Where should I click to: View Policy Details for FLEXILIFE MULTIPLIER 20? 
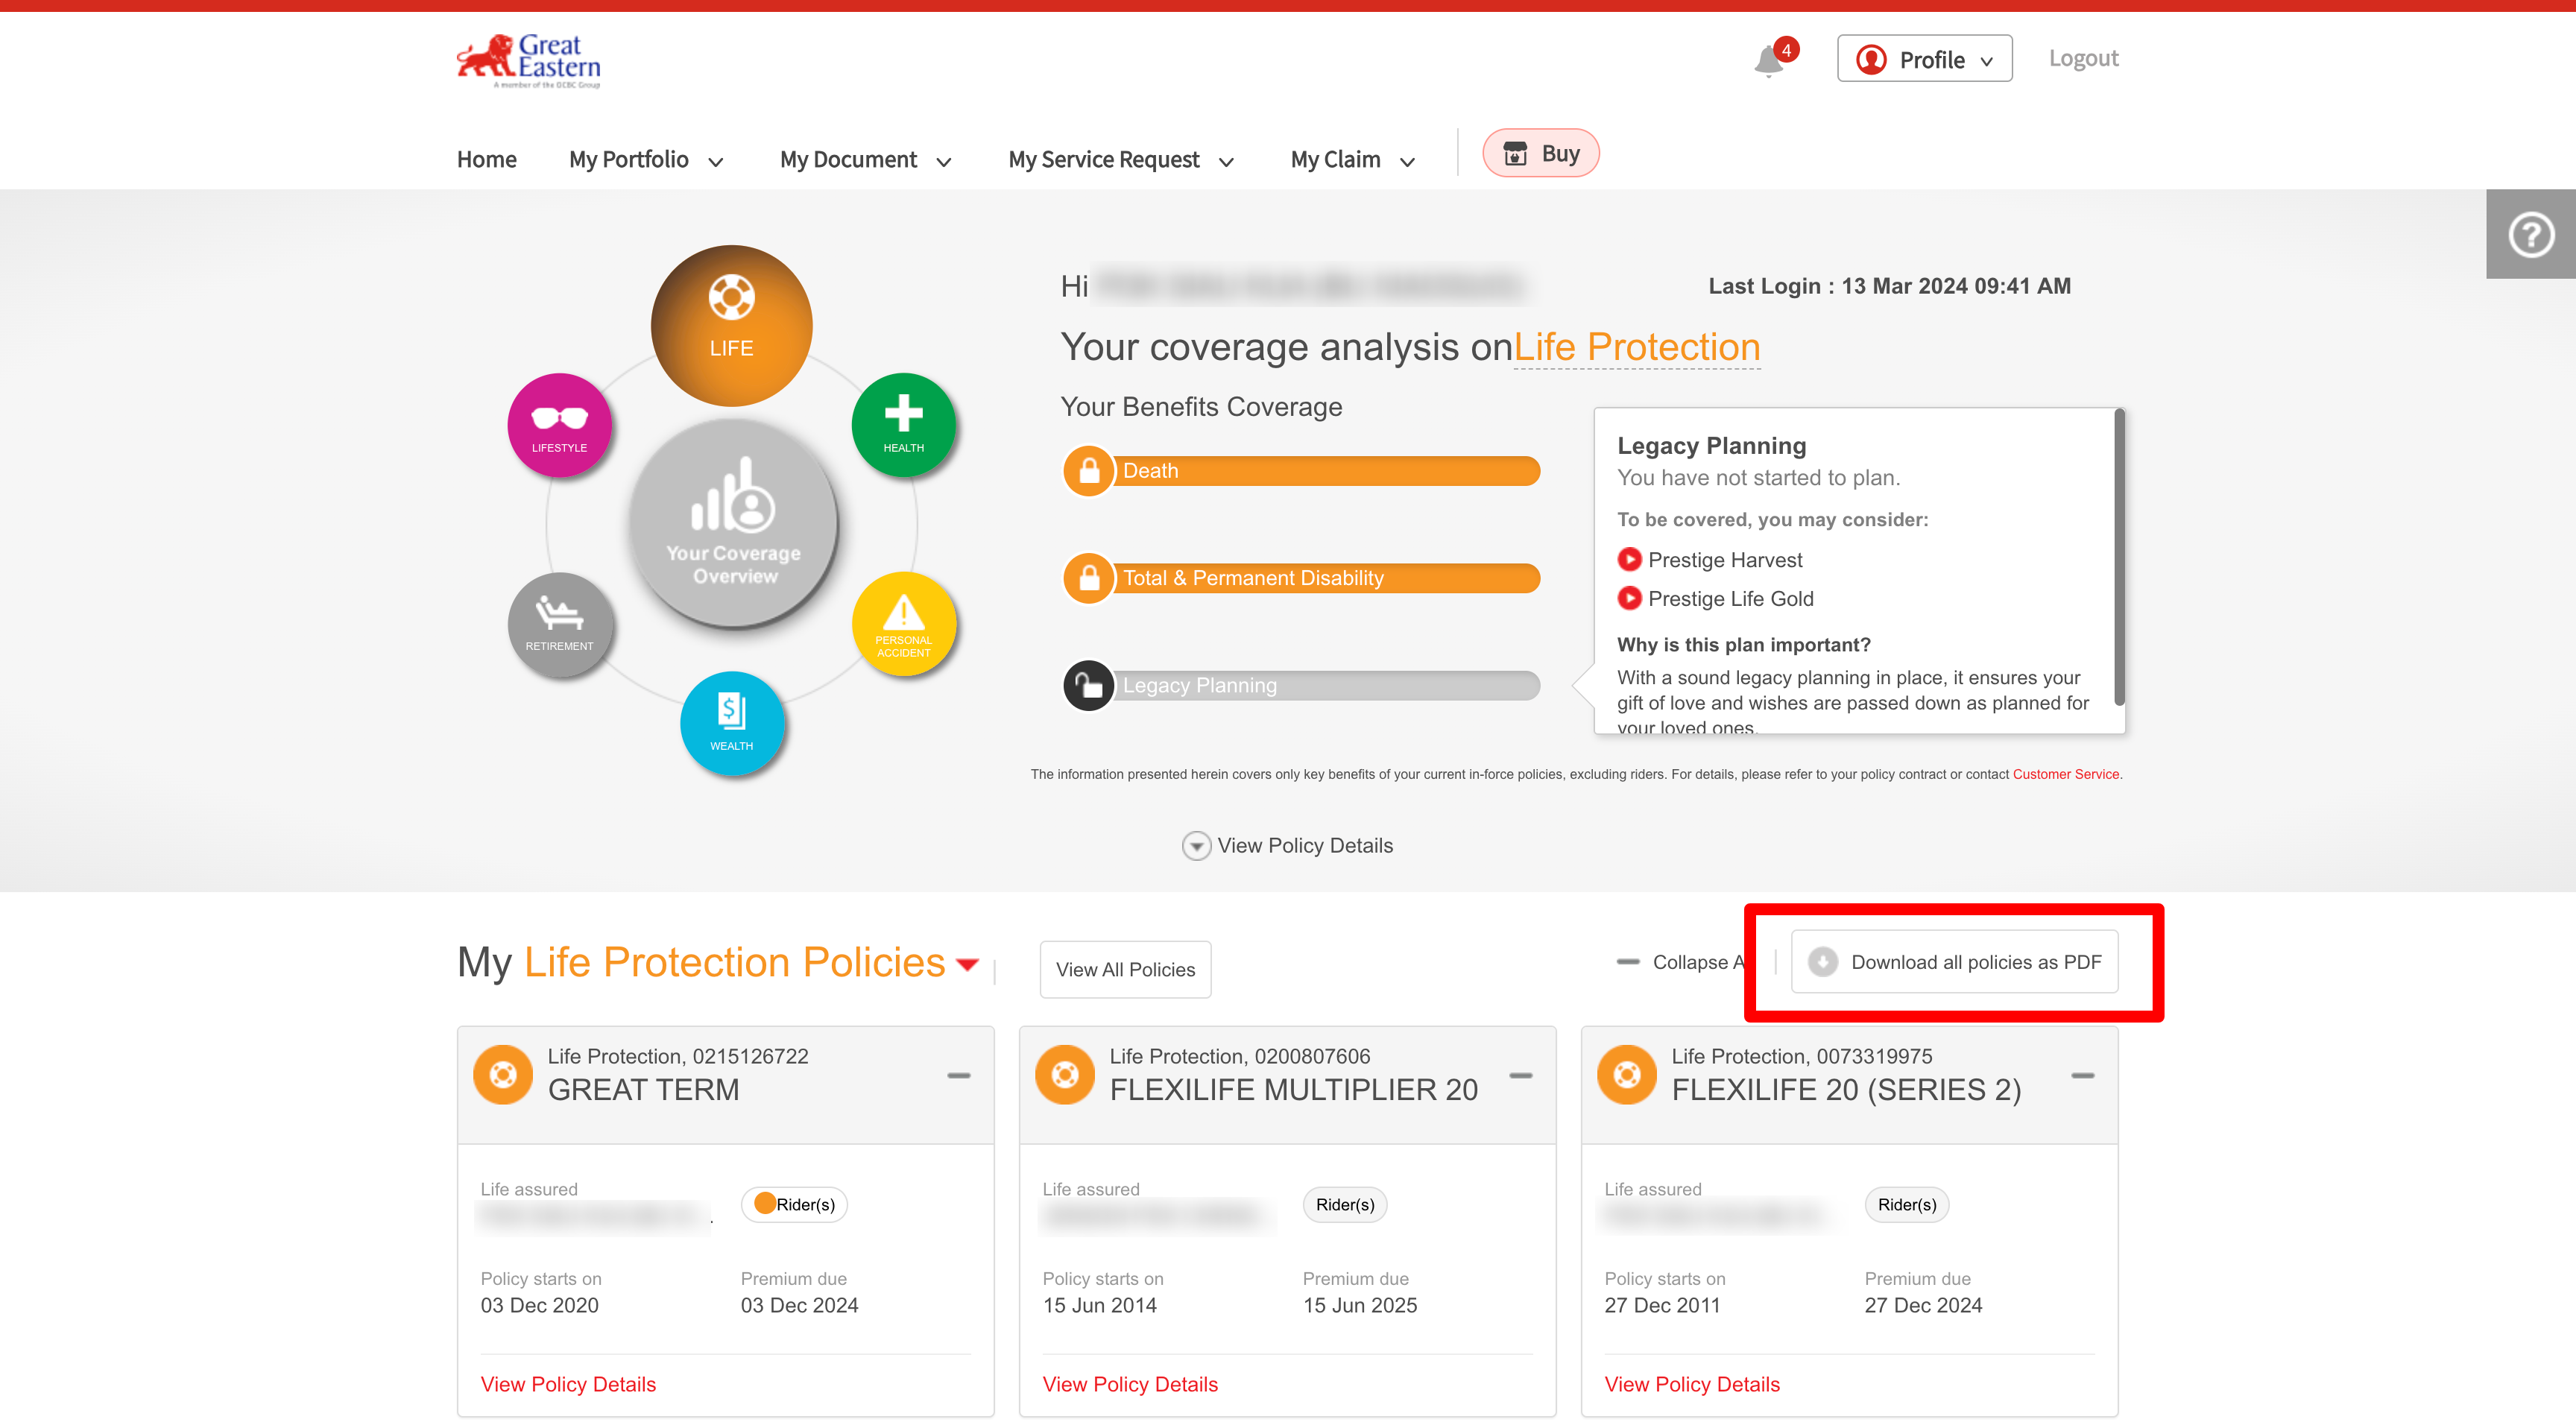(1130, 1384)
